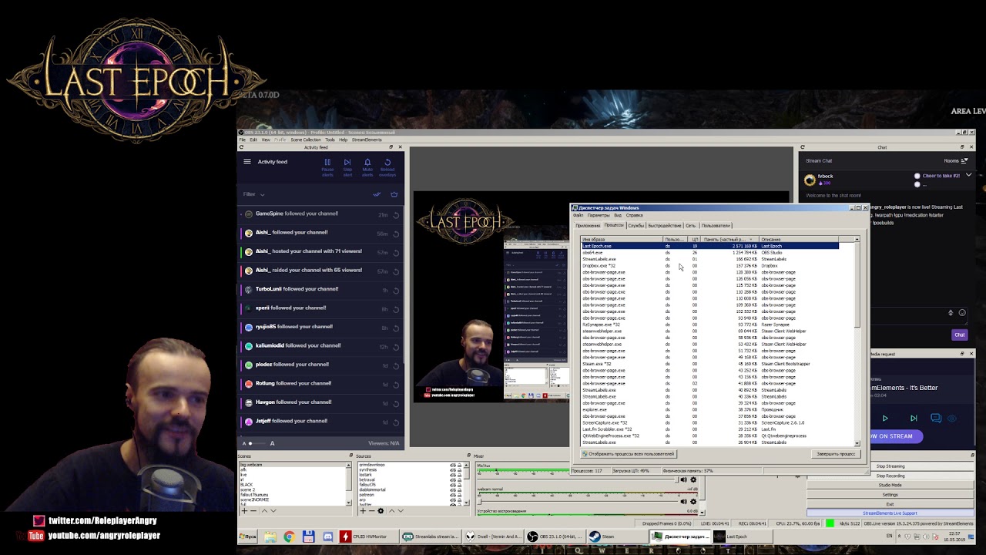The image size is (986, 555).
Task: Open the StreamElements menu in OBS
Action: [x=367, y=140]
